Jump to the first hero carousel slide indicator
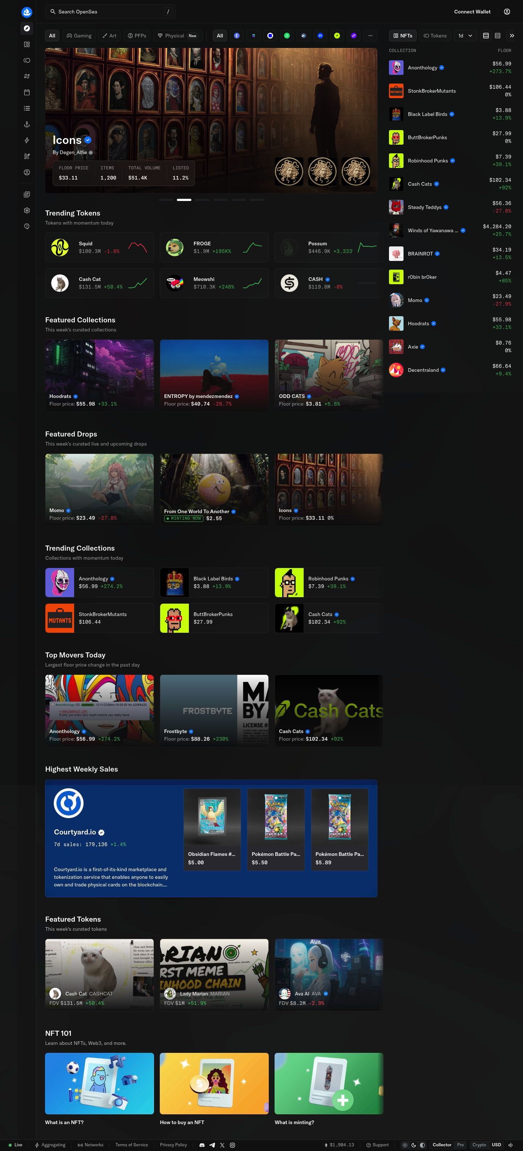 (x=166, y=200)
